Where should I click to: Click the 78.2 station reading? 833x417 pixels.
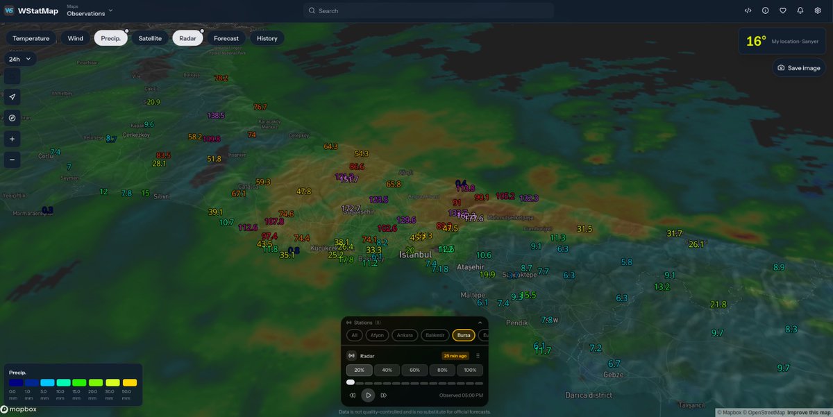221,78
